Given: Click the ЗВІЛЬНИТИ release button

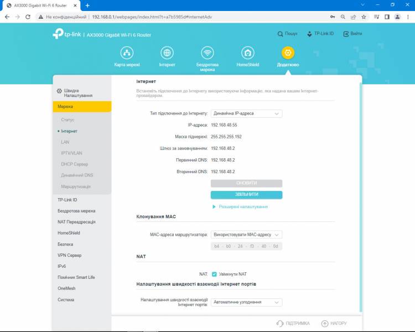Looking at the screenshot, I should click(x=246, y=195).
